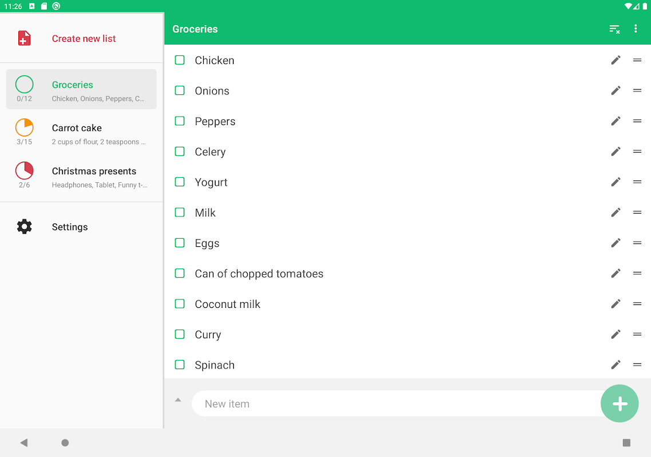The height and width of the screenshot is (457, 651).
Task: Tick the Can of chopped tomatoes checkbox
Action: [x=180, y=273]
